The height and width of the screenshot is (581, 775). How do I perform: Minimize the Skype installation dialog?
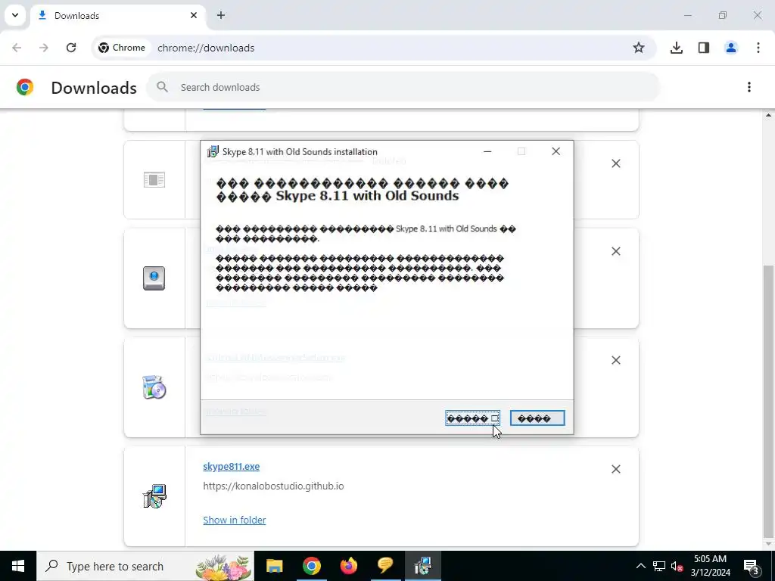click(x=487, y=151)
